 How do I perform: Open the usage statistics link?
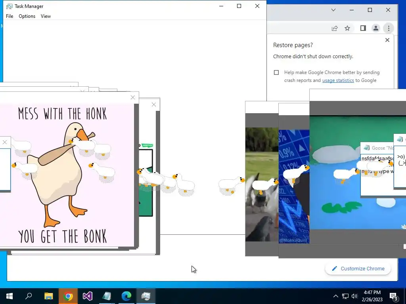click(x=338, y=80)
